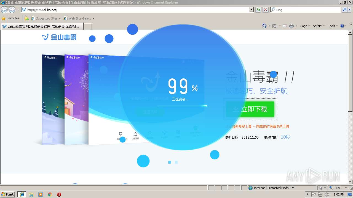Viewport: 353px width, 198px height.
Task: Click the purple fireworks theme preview
Action: (76, 100)
